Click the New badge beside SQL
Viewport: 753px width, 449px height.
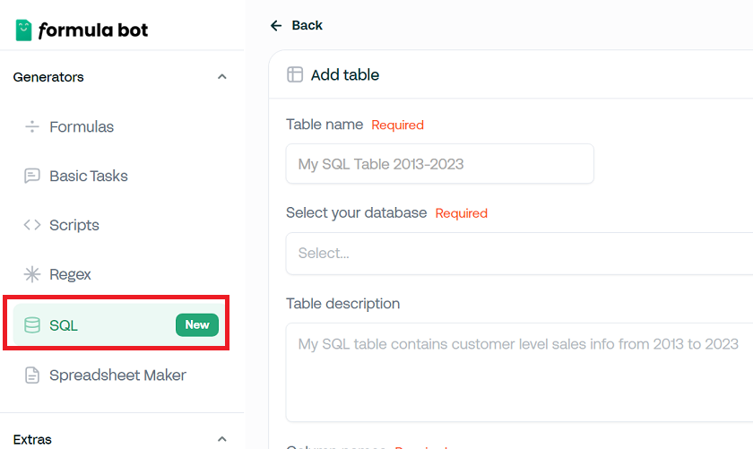click(x=197, y=324)
